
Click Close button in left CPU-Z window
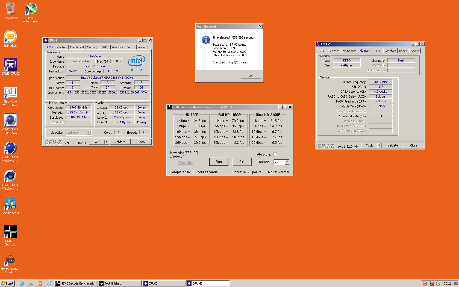(141, 142)
